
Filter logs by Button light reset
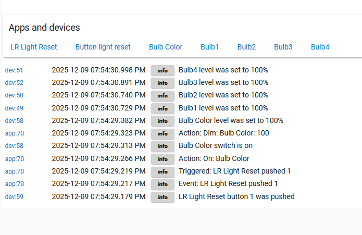103,47
